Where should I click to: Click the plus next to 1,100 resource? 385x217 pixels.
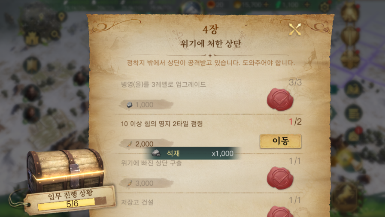[x=307, y=4]
